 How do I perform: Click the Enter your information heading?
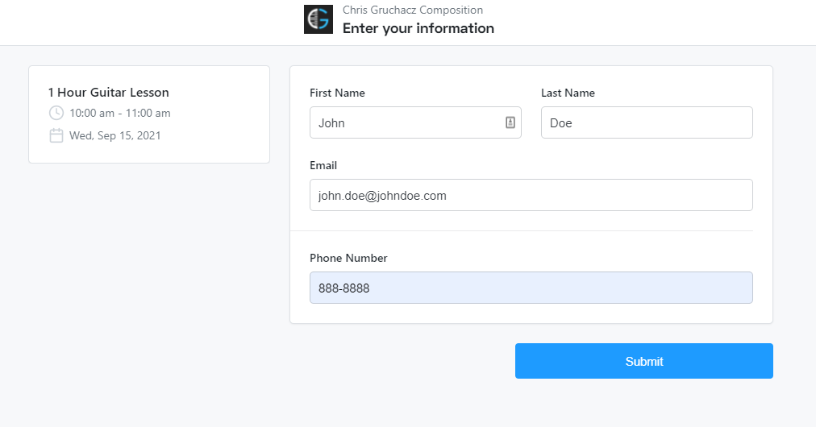click(x=418, y=28)
